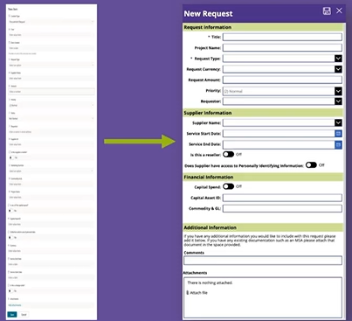Toggle the Is this a reseller switch
Viewport: 352px width, 321px height.
click(228, 154)
